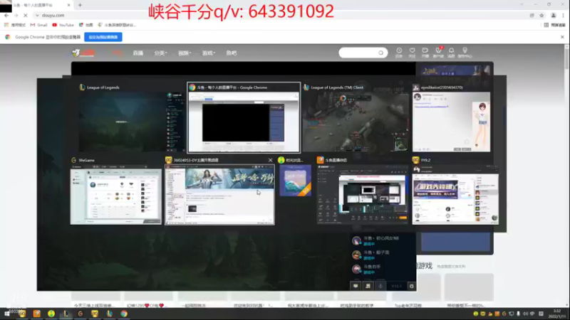The width and height of the screenshot is (570, 320).
Task: Open the green round taskbar icon
Action: point(51,314)
